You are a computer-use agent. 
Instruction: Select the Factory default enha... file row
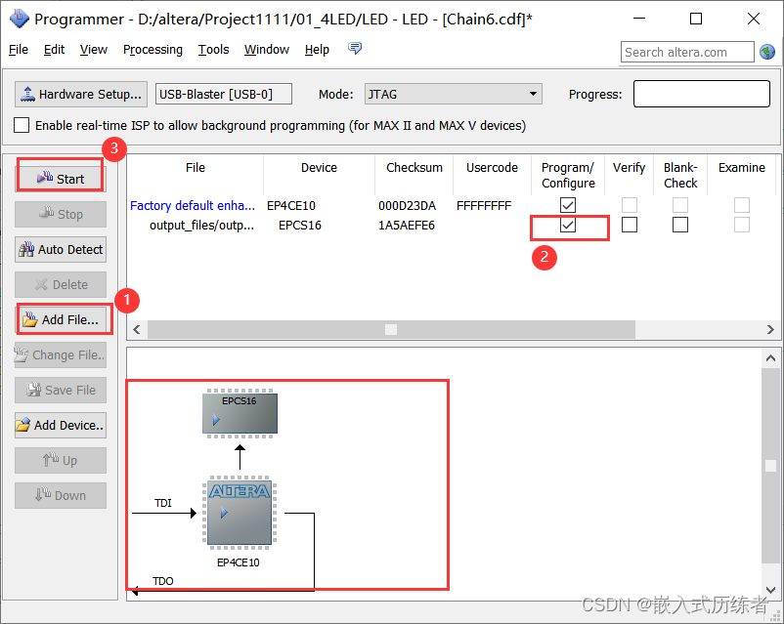coord(193,205)
